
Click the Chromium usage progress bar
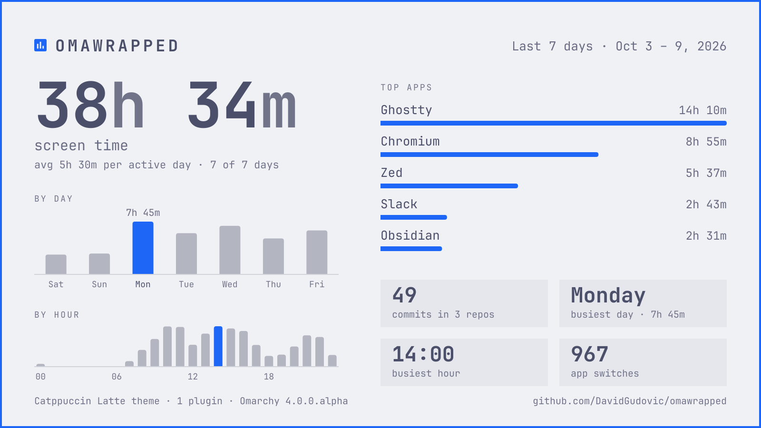coord(489,155)
